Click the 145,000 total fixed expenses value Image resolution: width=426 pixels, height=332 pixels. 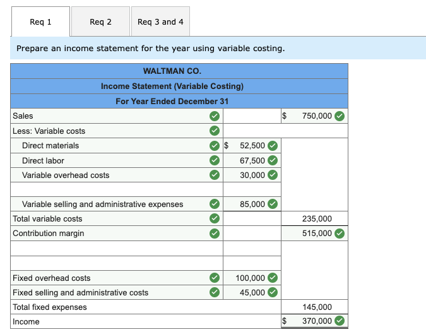click(315, 307)
